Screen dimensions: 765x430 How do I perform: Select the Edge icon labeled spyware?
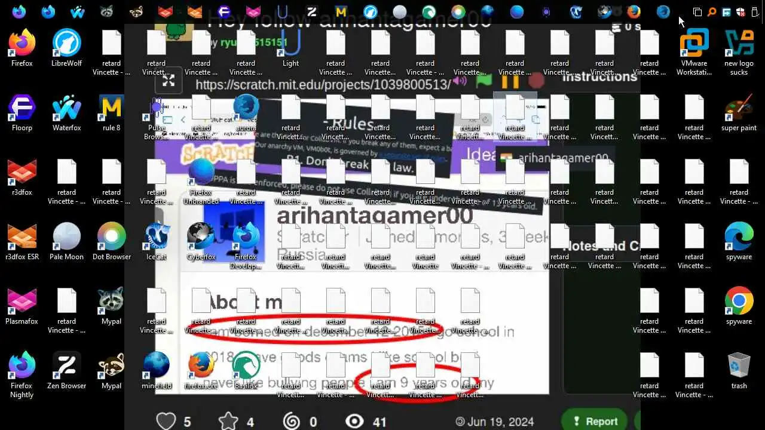tap(739, 241)
